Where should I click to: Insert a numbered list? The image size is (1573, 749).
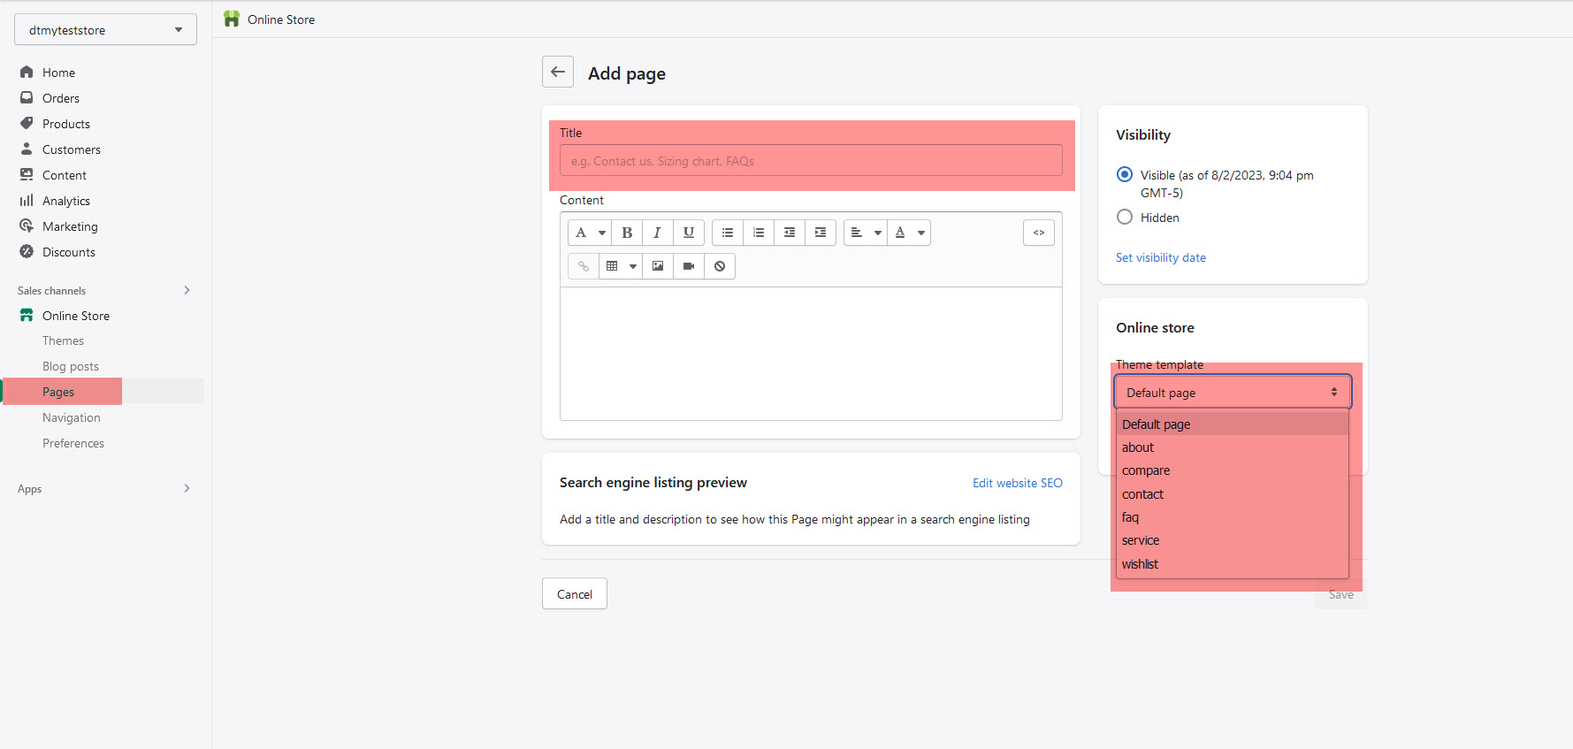click(x=758, y=233)
